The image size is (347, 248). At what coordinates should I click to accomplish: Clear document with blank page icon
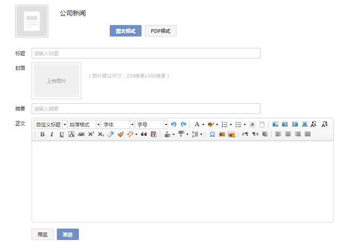(x=262, y=125)
